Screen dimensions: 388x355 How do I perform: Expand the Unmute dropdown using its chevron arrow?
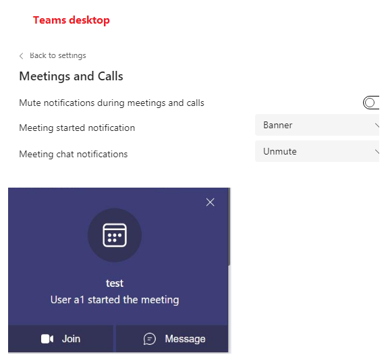click(x=377, y=151)
